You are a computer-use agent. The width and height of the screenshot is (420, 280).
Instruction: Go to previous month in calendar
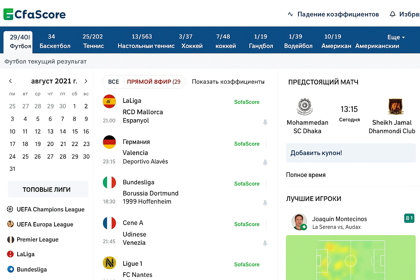coord(11,81)
